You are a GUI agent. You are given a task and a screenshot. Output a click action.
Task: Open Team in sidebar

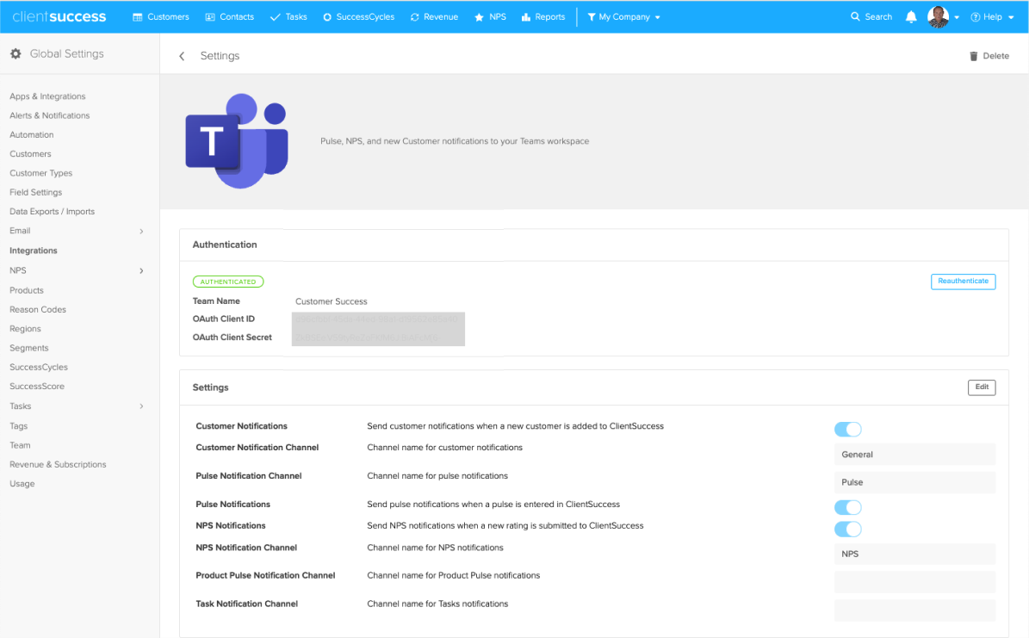(20, 445)
